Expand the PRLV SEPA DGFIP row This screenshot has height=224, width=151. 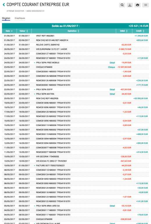34,90
